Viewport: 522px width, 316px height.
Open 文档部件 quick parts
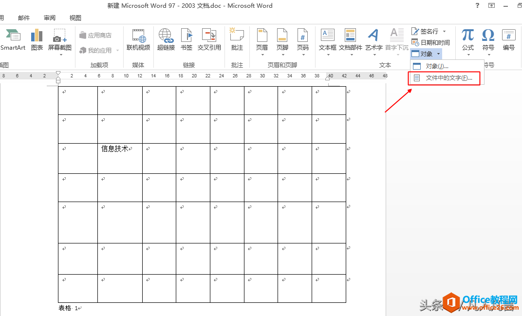(351, 41)
